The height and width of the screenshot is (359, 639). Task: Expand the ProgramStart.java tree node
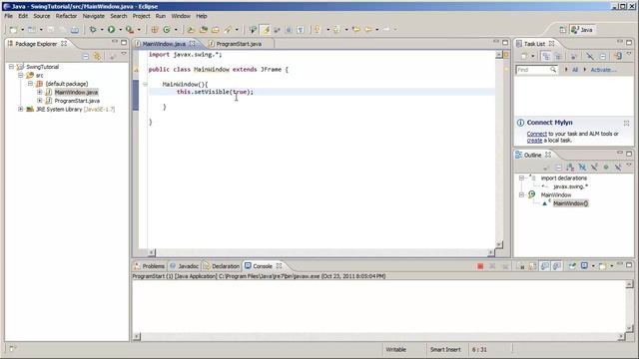(40, 101)
